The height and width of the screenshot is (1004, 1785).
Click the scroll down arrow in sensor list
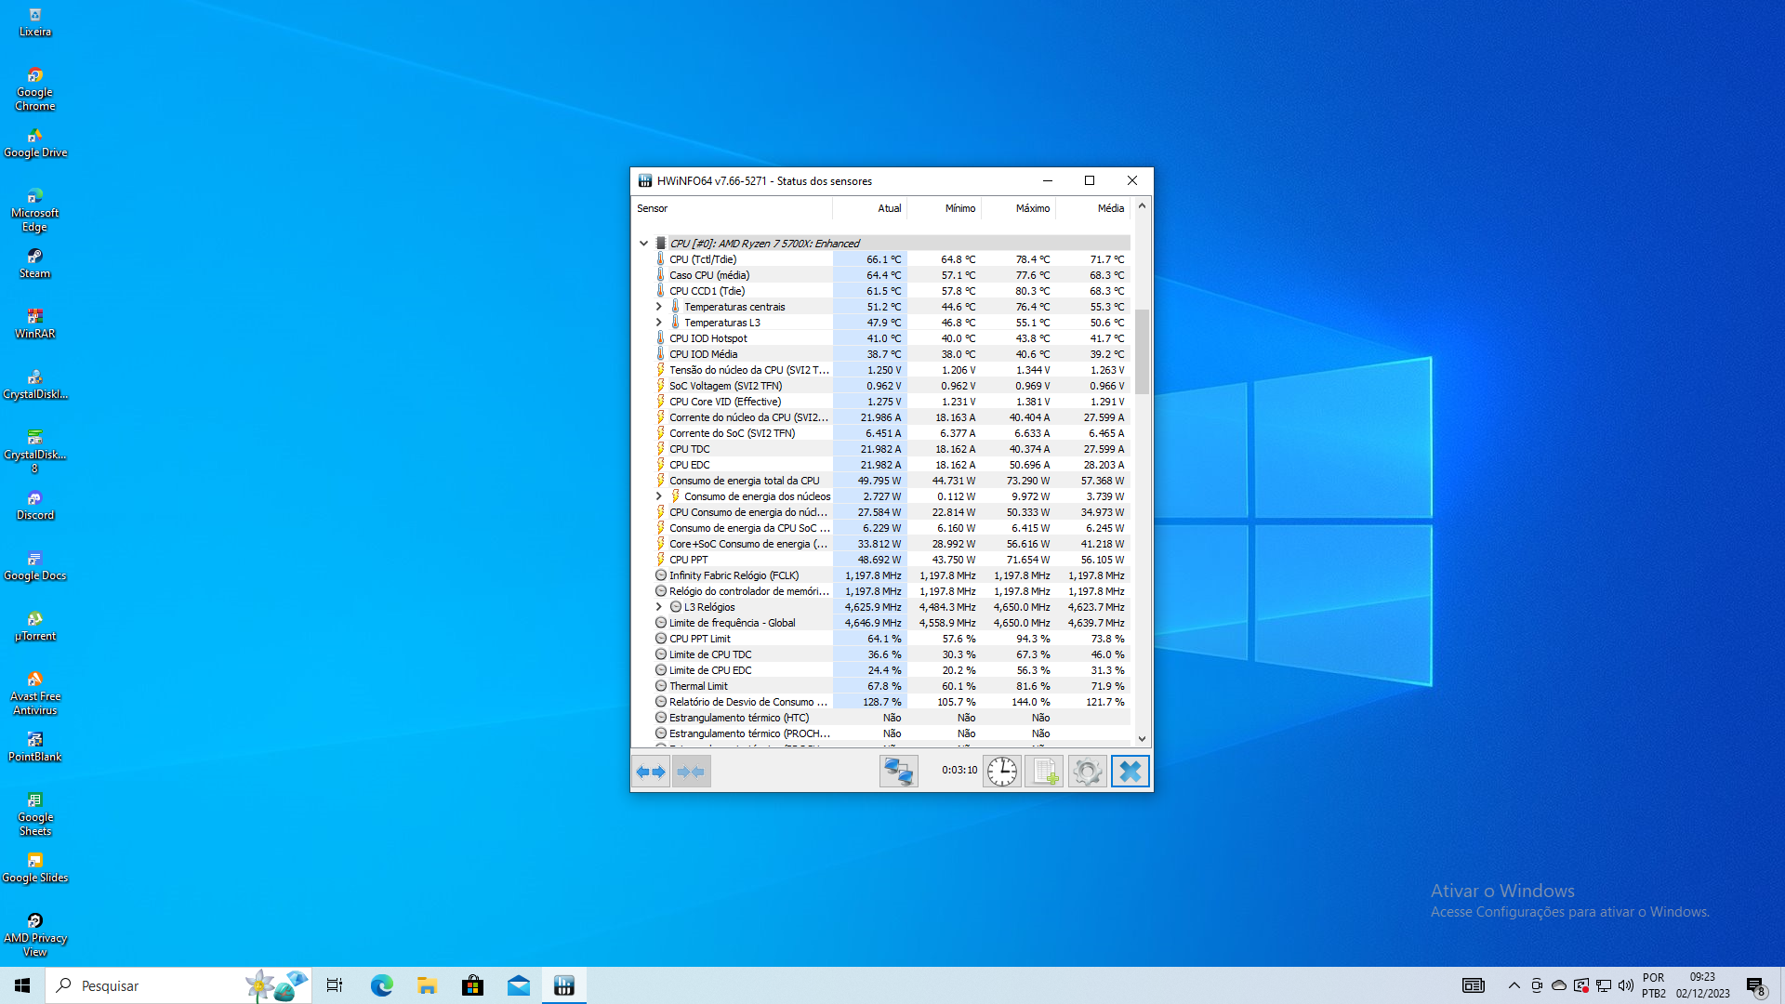tap(1142, 739)
